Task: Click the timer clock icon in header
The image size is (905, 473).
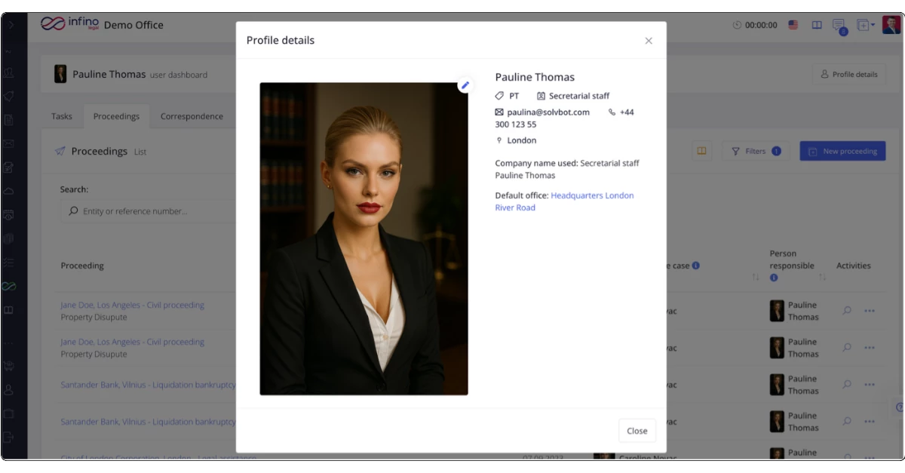Action: click(737, 25)
